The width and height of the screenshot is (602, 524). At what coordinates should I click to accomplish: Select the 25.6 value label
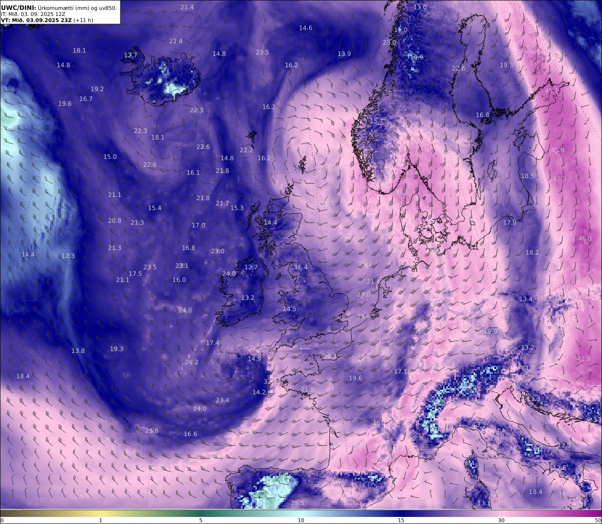[152, 431]
